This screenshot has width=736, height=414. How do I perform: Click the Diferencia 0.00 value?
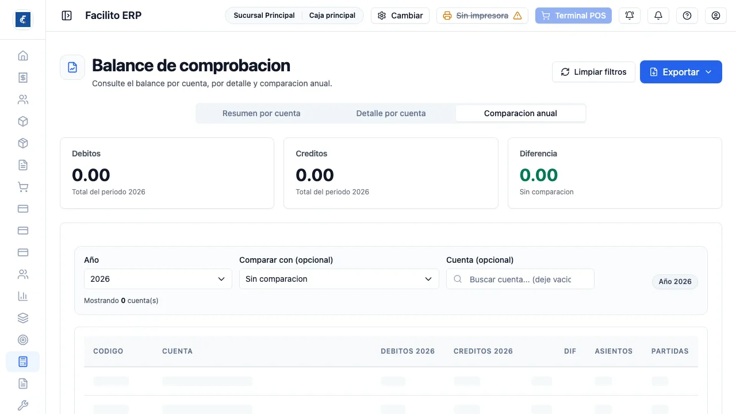click(539, 175)
